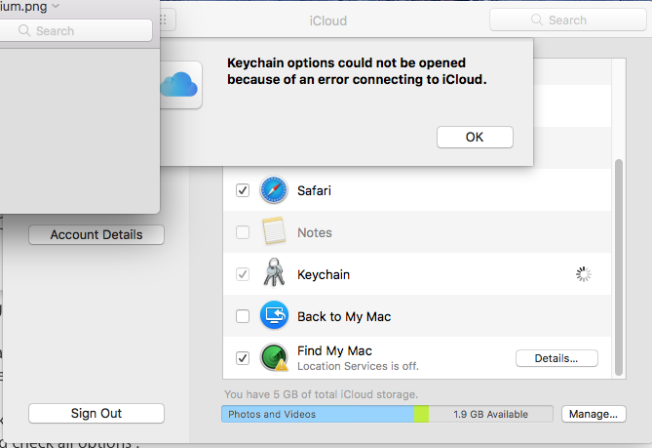Uncheck the Safari checkbox
This screenshot has width=652, height=448.
click(x=243, y=190)
